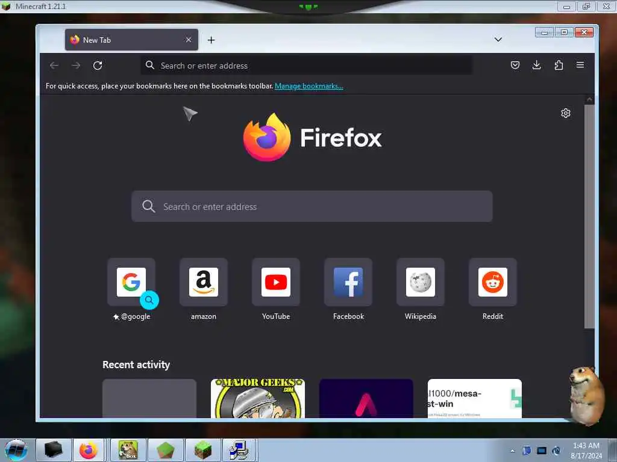The image size is (617, 462).
Task: Select the New Tab tab
Action: (x=131, y=40)
